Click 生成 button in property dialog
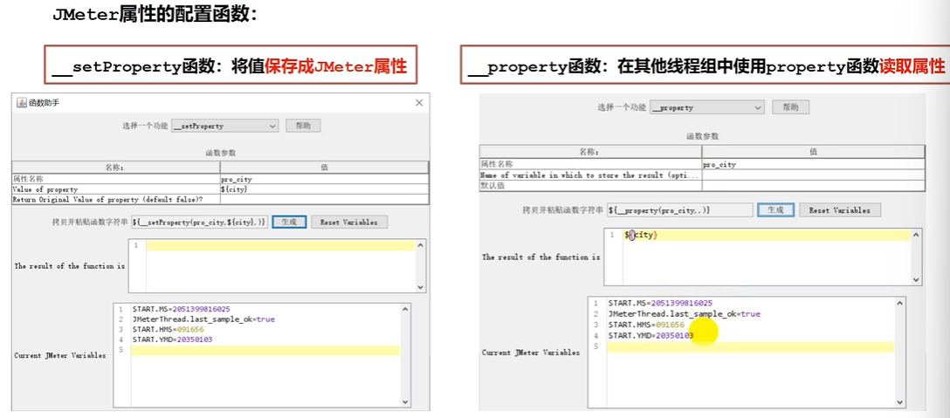The width and height of the screenshot is (950, 418). [775, 209]
